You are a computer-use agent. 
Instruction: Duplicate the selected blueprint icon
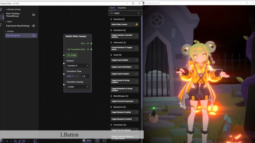[15, 141]
